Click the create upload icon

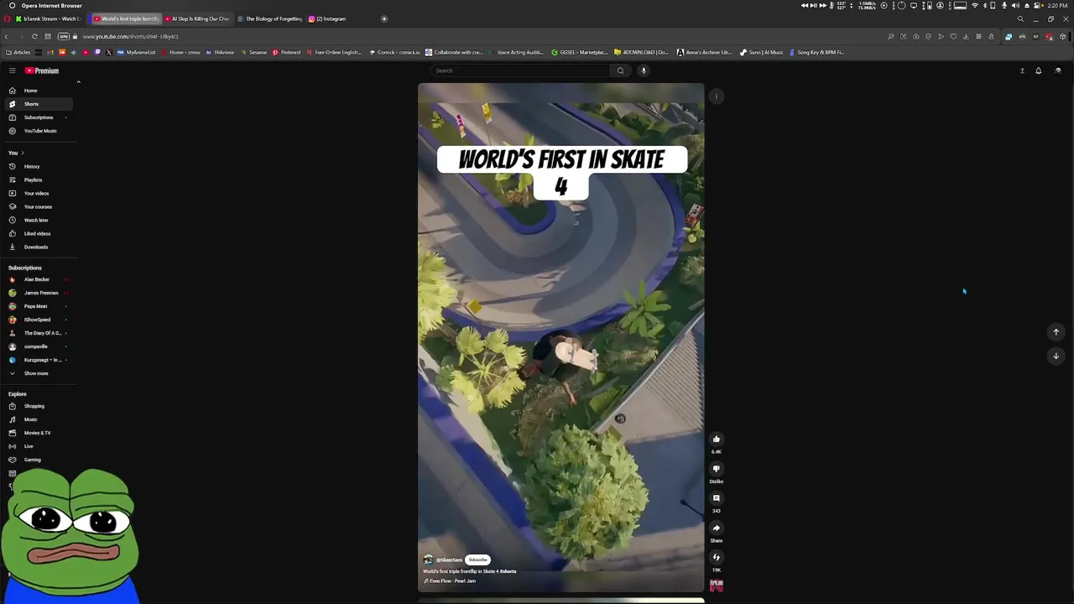[1022, 70]
